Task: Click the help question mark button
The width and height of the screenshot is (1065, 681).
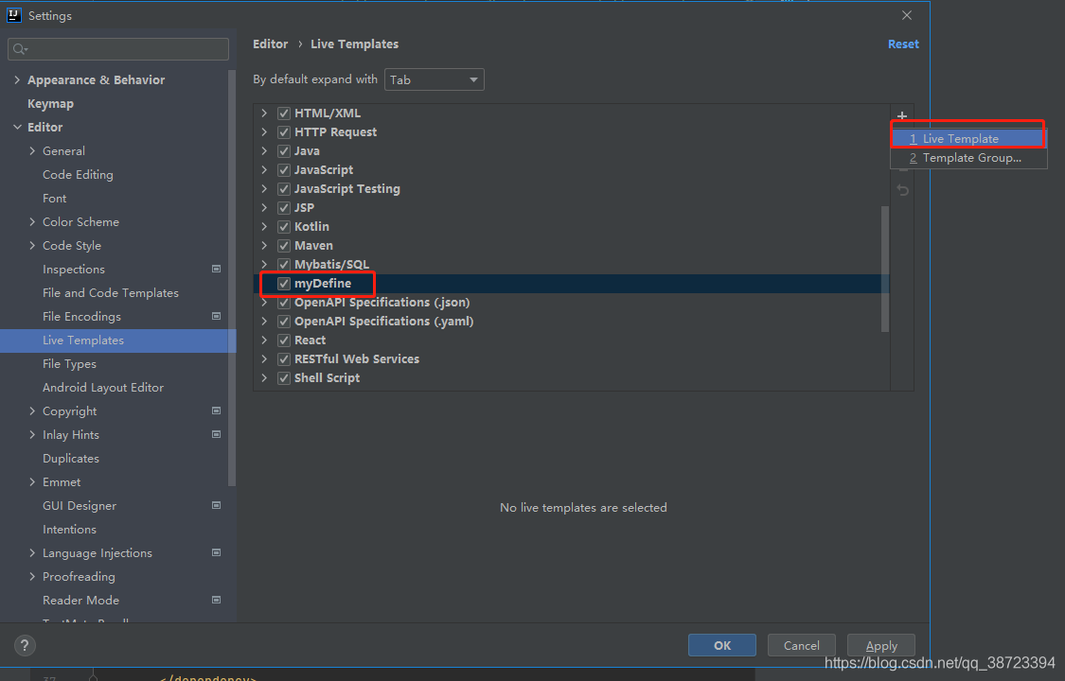Action: pyautogui.click(x=25, y=645)
